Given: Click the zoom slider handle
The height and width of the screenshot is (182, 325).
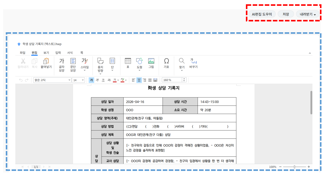Looking at the screenshot, I should 295,167.
